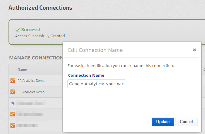This screenshot has width=205, height=134.
Task: Select the RR Analytics Demo 2 connection name
Action: (32, 92)
